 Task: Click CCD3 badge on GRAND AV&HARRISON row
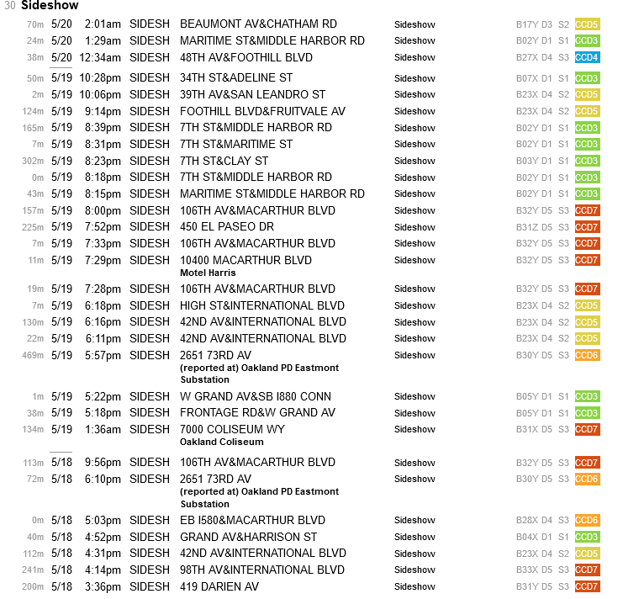point(587,537)
